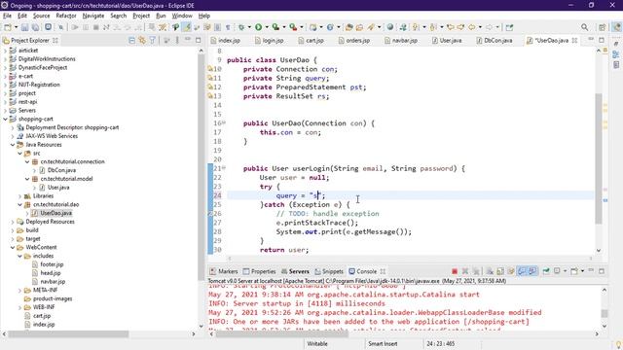Open the Markers view tab

tap(224, 271)
